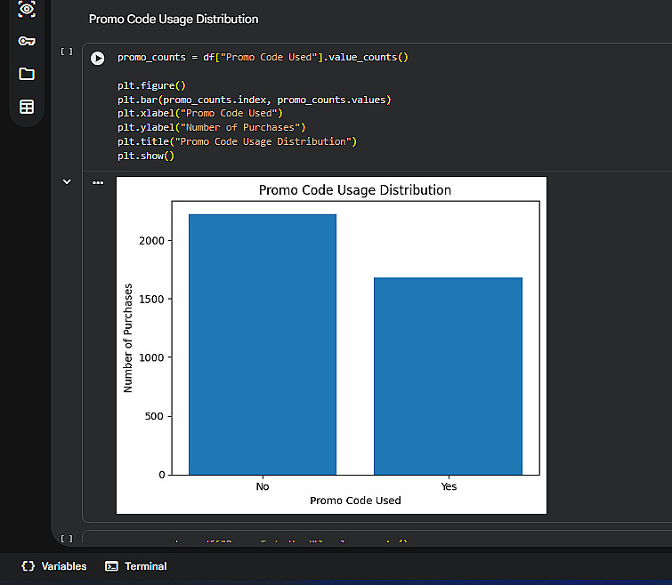
Task: Click the partially visible code cell below
Action: [x=356, y=540]
